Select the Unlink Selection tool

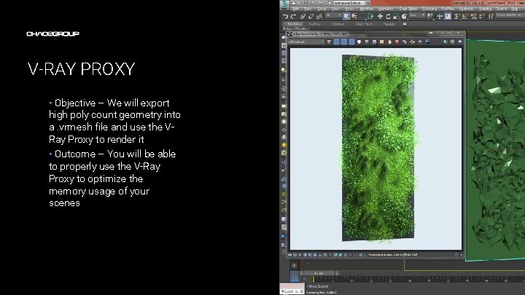click(x=311, y=16)
